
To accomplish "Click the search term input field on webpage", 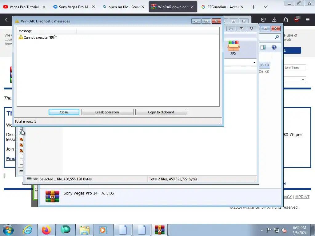I will tap(295, 68).
